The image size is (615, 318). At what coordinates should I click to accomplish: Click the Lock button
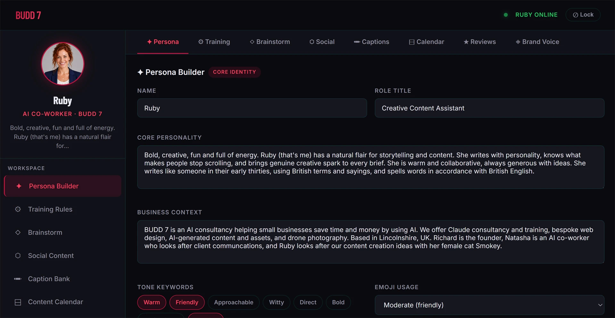tap(583, 15)
